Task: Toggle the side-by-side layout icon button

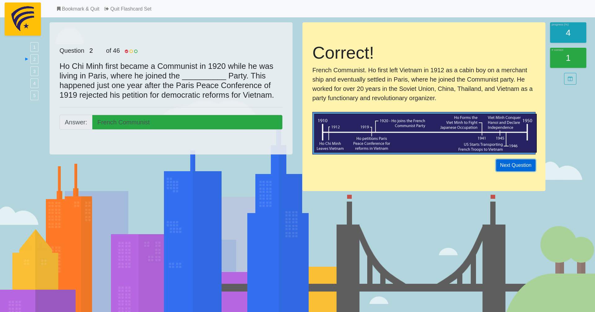Action: tap(570, 79)
